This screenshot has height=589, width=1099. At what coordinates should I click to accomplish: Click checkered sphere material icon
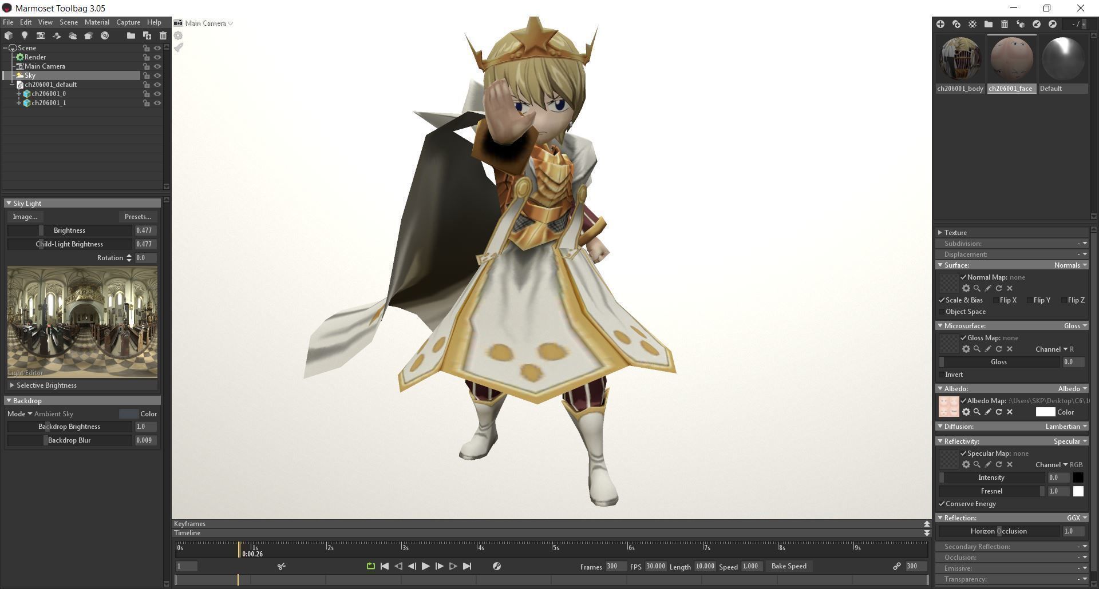click(x=973, y=24)
